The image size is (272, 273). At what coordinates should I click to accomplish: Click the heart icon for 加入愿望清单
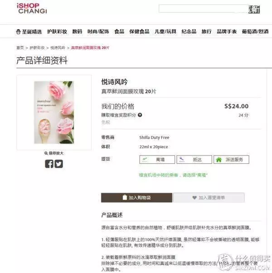coord(194,198)
